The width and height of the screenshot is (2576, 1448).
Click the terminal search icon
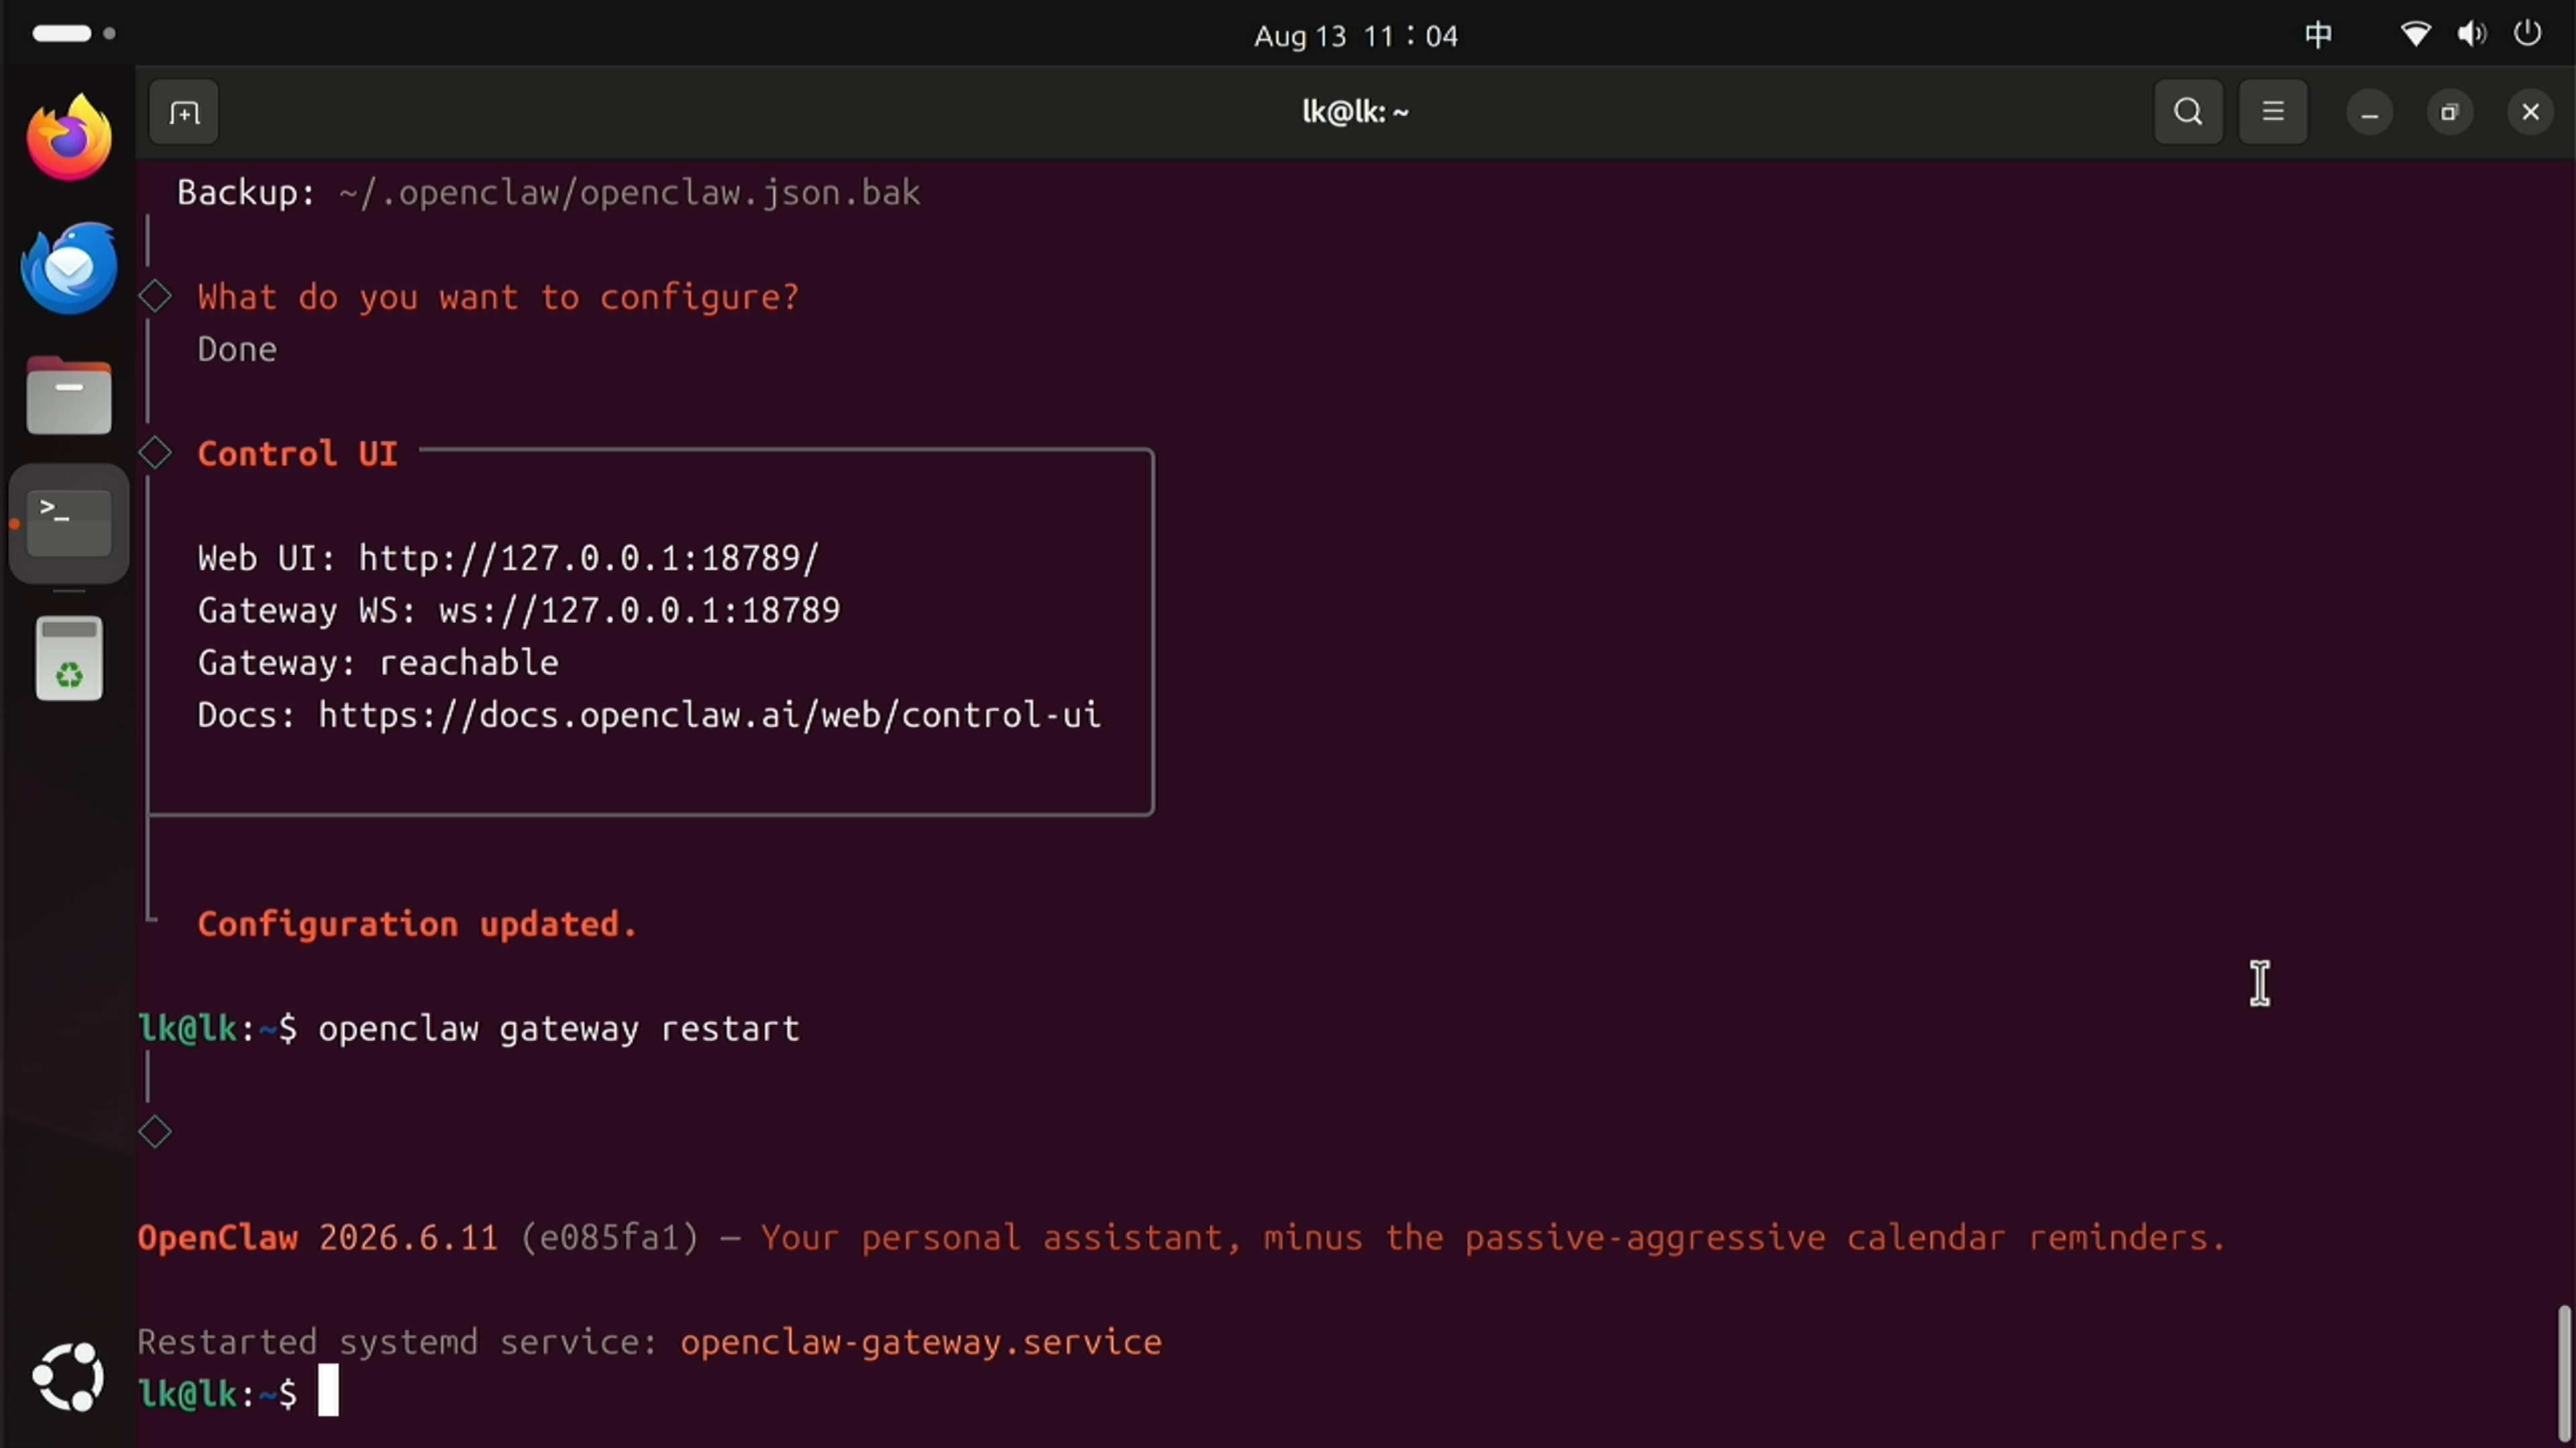2188,112
